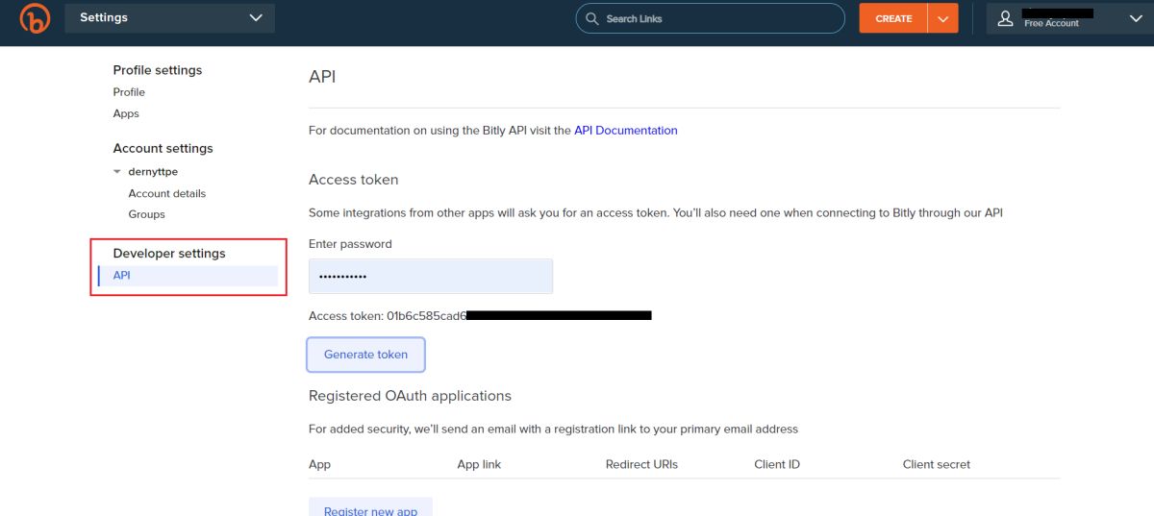Click the App link column header

(479, 464)
